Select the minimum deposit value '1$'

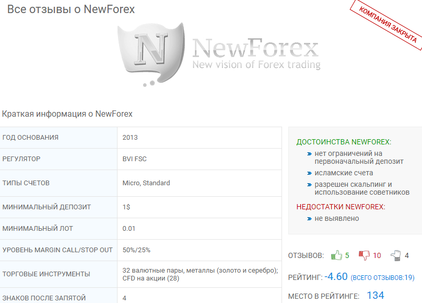pos(126,207)
